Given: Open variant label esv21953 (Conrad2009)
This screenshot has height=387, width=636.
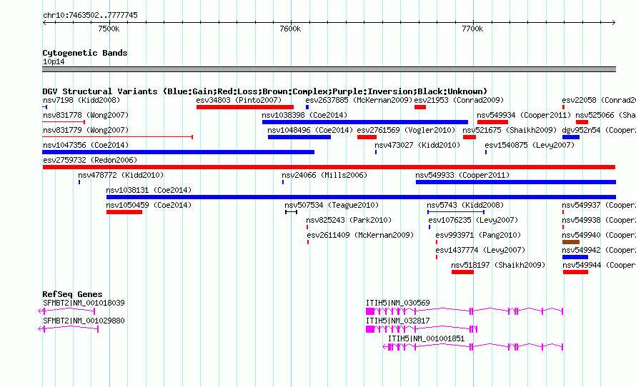Looking at the screenshot, I should [459, 100].
